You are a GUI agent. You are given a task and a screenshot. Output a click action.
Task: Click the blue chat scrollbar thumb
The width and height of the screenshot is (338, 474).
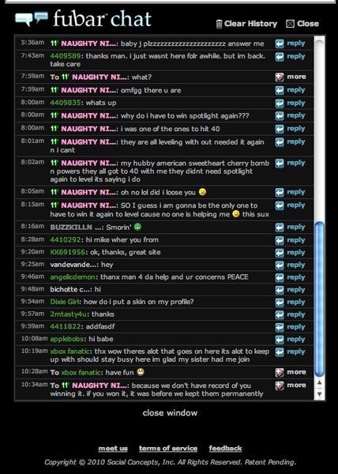[319, 299]
